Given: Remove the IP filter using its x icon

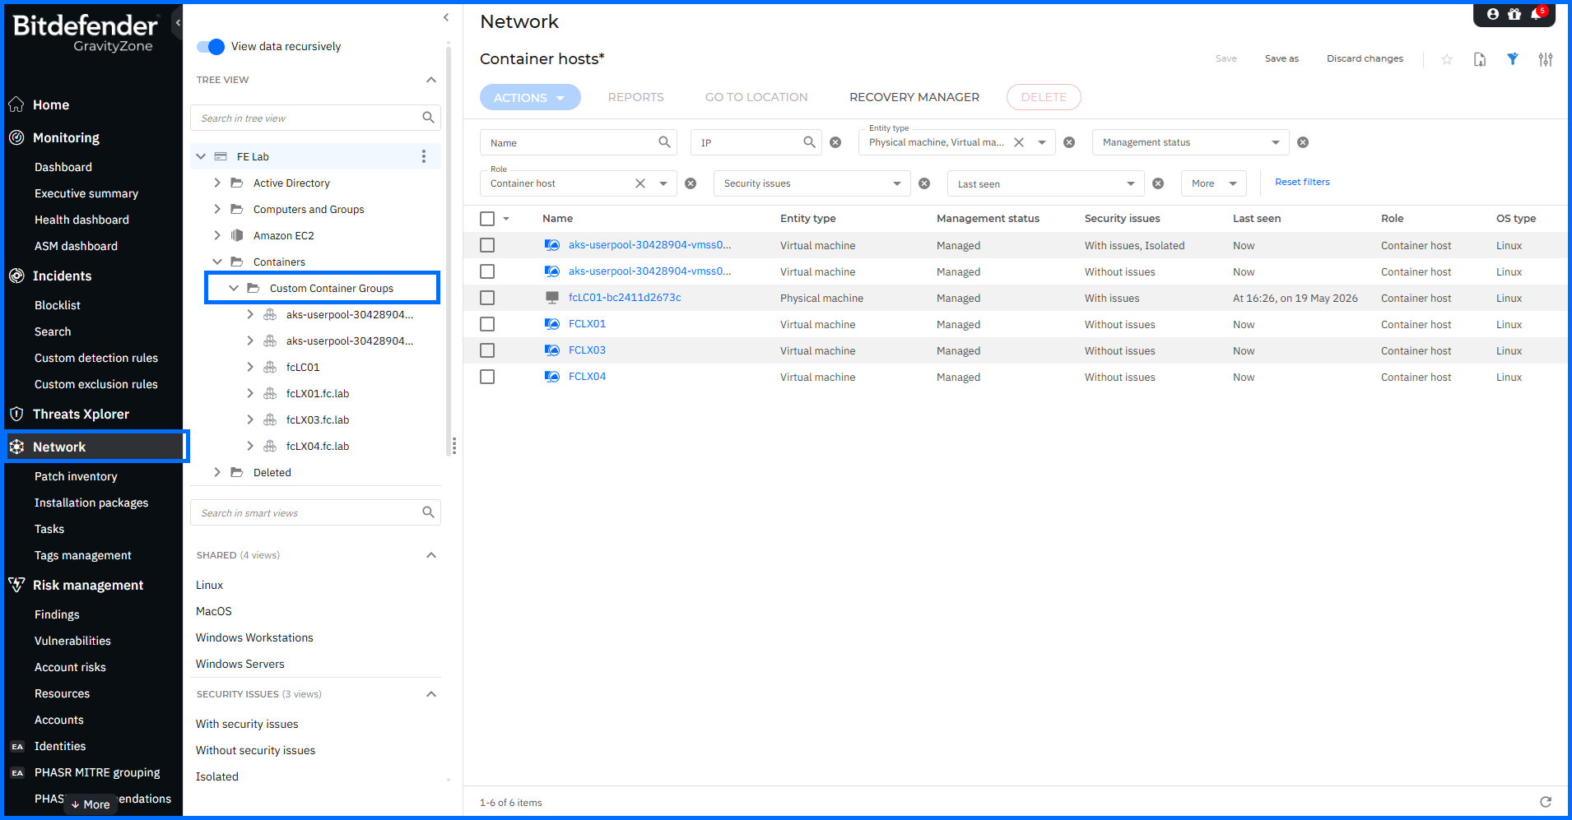Looking at the screenshot, I should tap(835, 142).
